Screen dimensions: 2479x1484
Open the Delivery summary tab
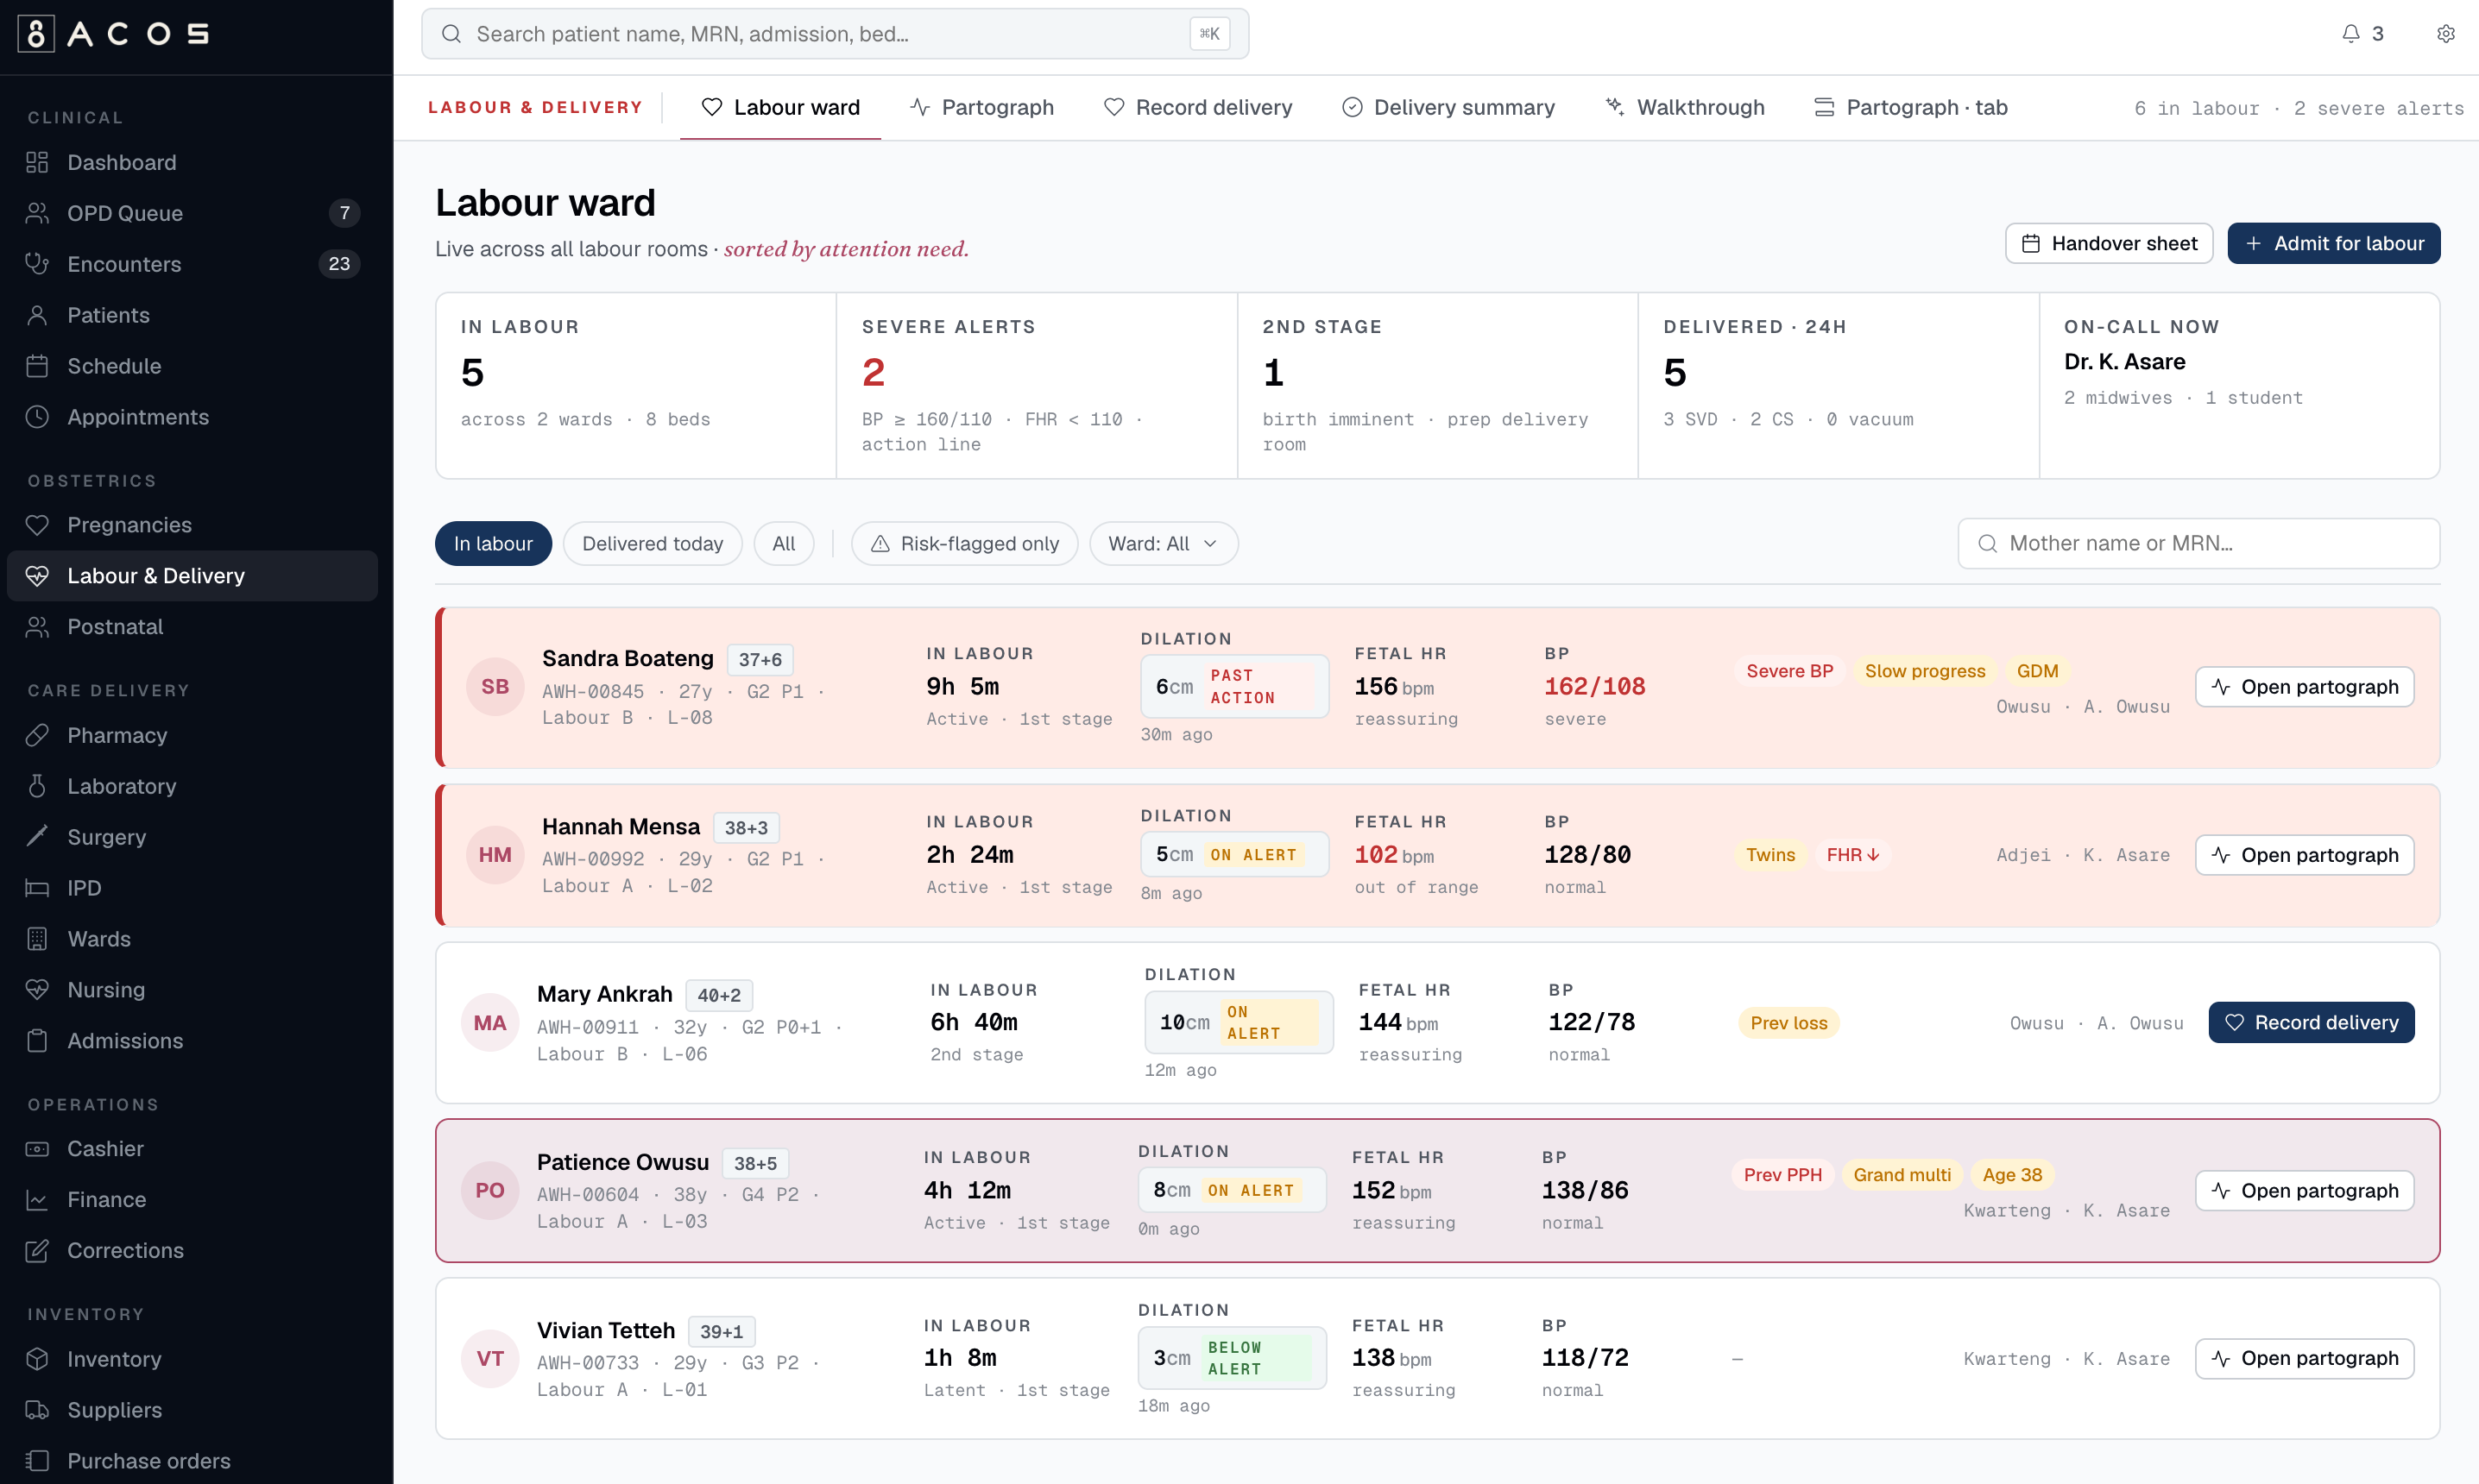click(1448, 107)
